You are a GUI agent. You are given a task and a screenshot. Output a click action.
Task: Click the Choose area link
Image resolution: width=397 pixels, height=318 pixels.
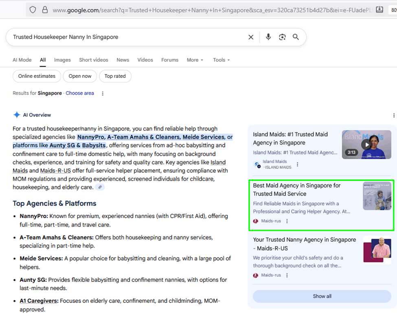80,93
